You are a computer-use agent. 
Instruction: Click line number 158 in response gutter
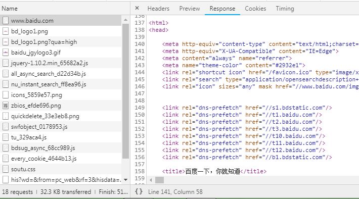click(x=140, y=171)
